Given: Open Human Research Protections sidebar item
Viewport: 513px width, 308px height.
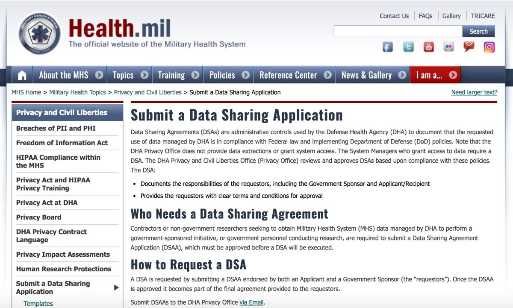Looking at the screenshot, I should (x=64, y=269).
